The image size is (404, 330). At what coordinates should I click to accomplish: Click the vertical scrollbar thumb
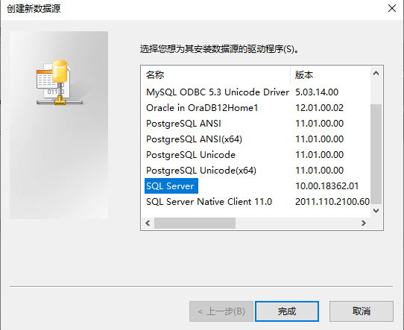click(x=376, y=154)
